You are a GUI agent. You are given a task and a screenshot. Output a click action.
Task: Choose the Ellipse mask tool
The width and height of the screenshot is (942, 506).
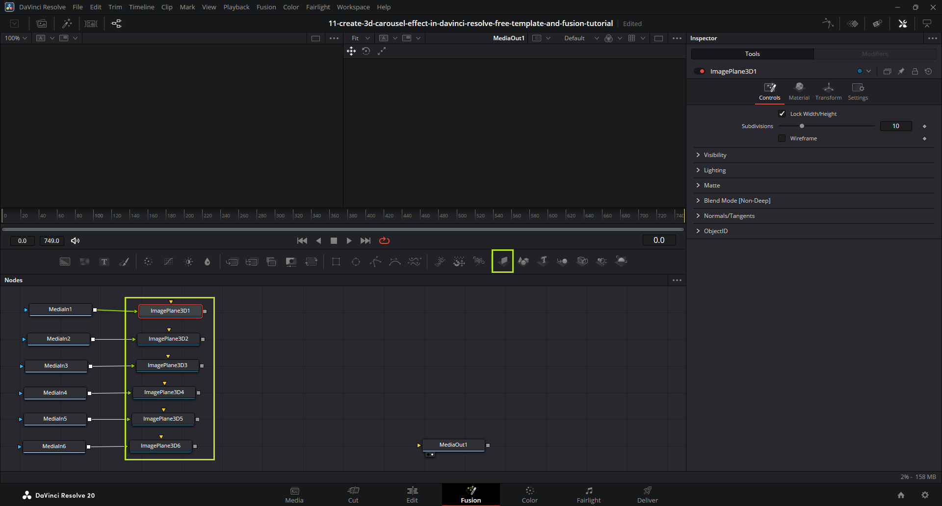[356, 262]
